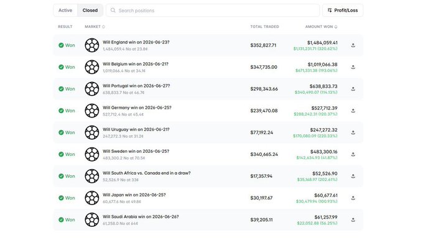Click the soccer ball icon for Belgium
Image resolution: width=423 pixels, height=238 pixels.
pyautogui.click(x=91, y=67)
